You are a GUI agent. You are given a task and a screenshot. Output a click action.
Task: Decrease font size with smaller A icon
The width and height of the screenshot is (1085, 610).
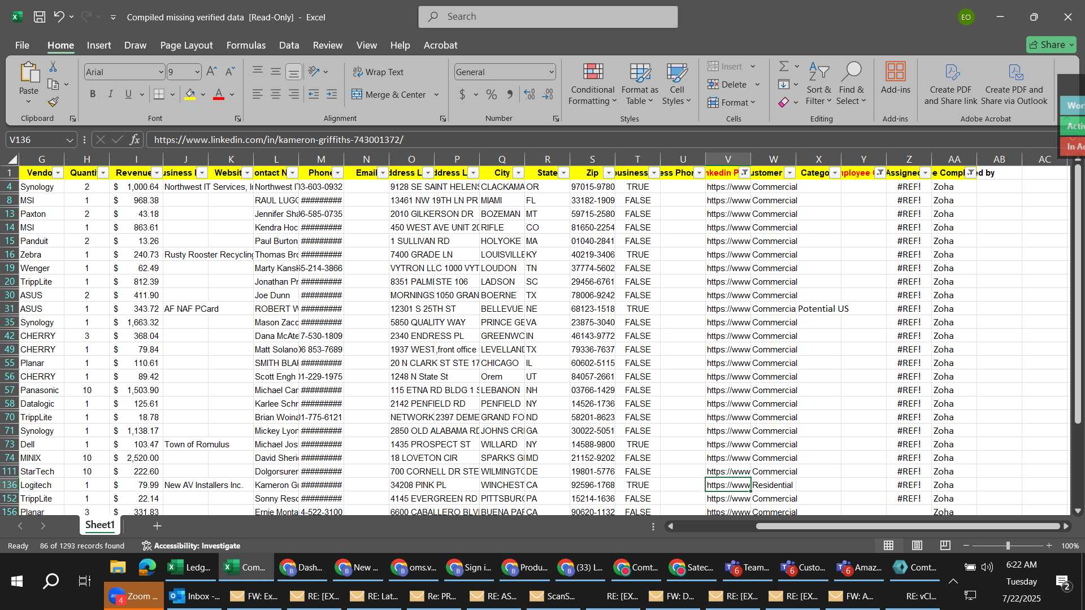pyautogui.click(x=229, y=72)
